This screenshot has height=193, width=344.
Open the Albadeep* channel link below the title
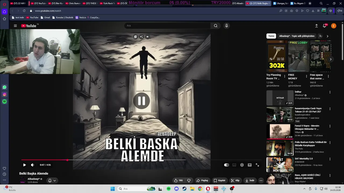pyautogui.click(x=34, y=179)
